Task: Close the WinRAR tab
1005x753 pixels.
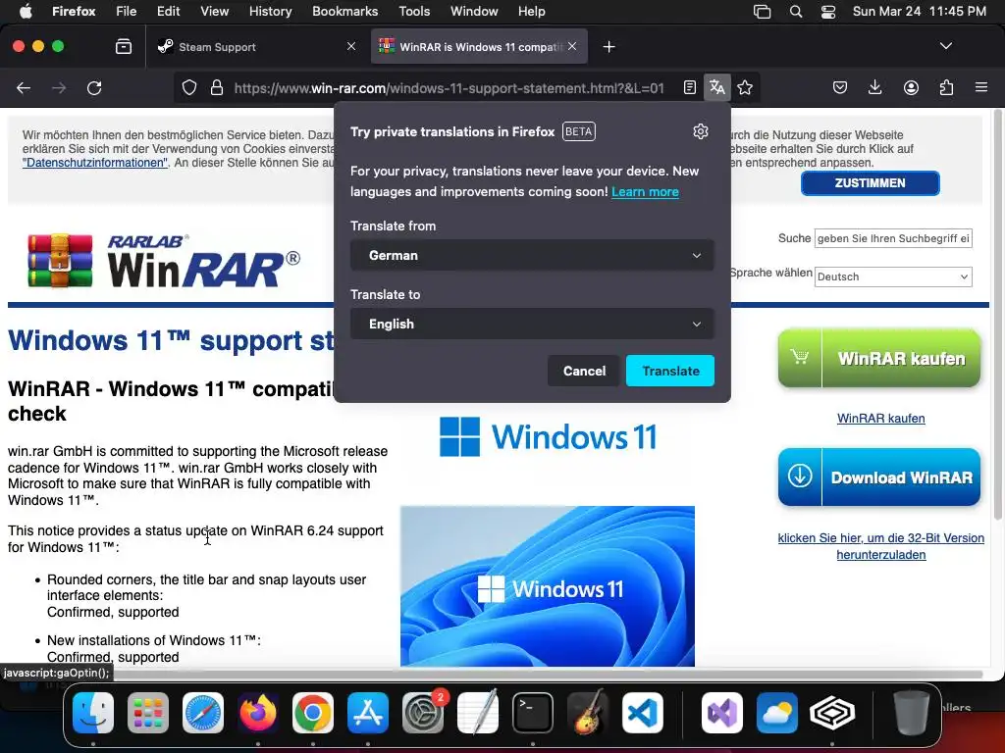Action: click(x=572, y=46)
